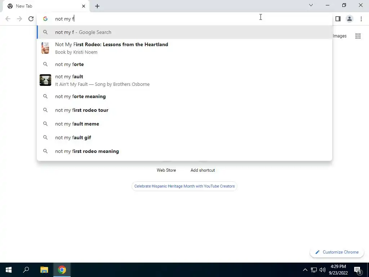Select the 'not my forte' suggestion
The height and width of the screenshot is (277, 369).
pyautogui.click(x=184, y=64)
